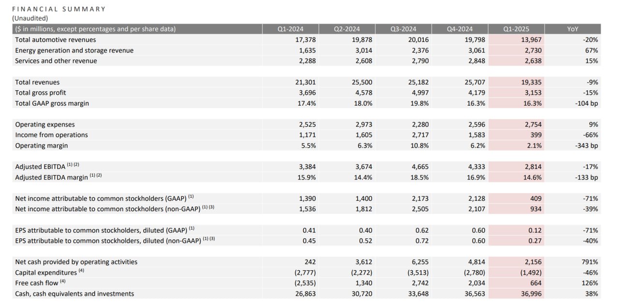Click the Q1-2025 column header
This screenshot has width=619, height=303.
coord(516,29)
